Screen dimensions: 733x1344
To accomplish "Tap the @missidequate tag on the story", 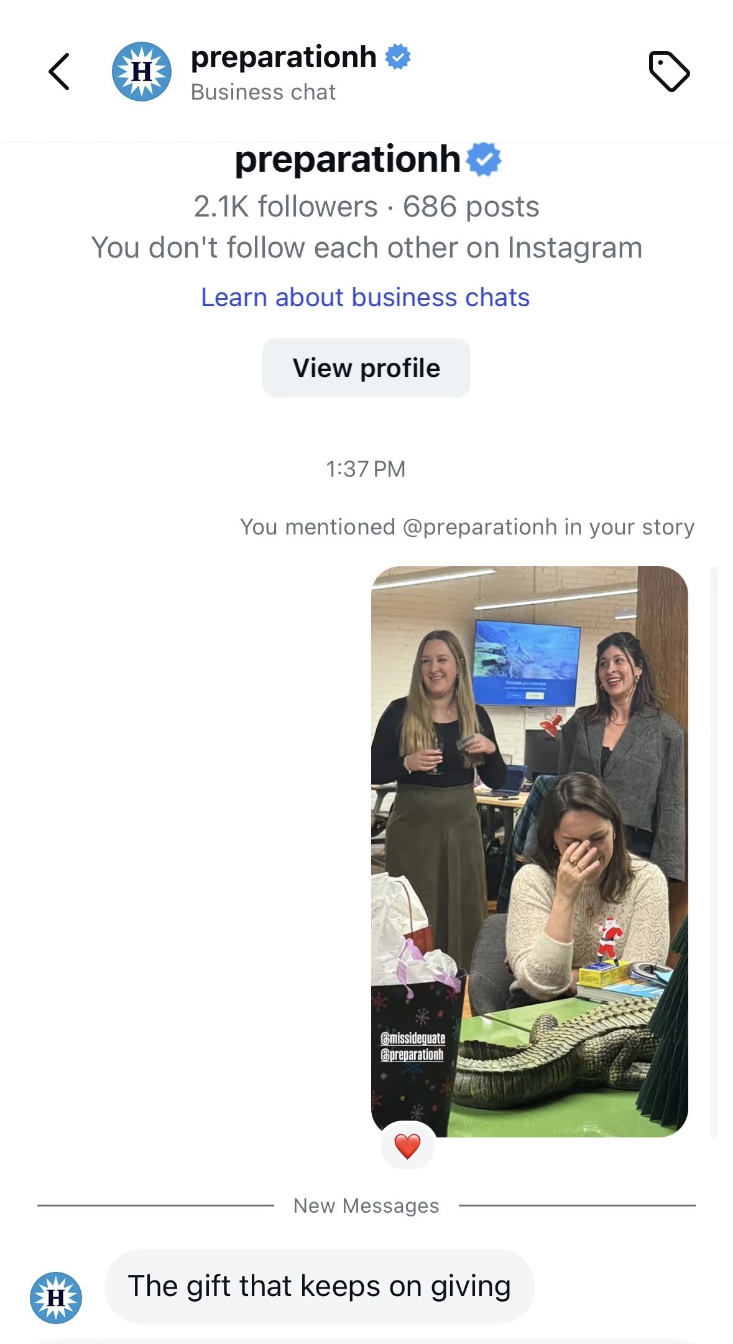I will [x=413, y=1038].
